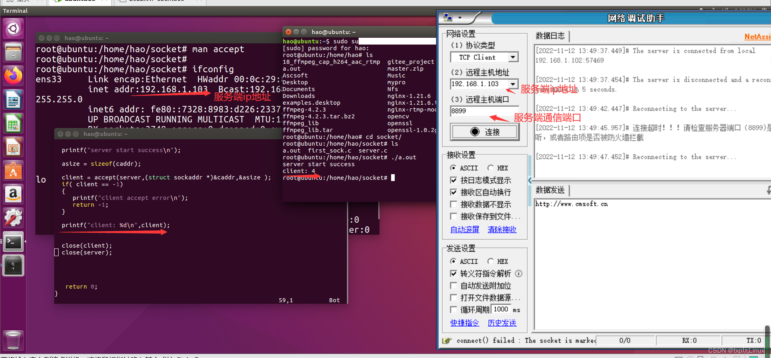Switch to the 数据发送 tab
This screenshot has width=771, height=358.
(x=550, y=190)
